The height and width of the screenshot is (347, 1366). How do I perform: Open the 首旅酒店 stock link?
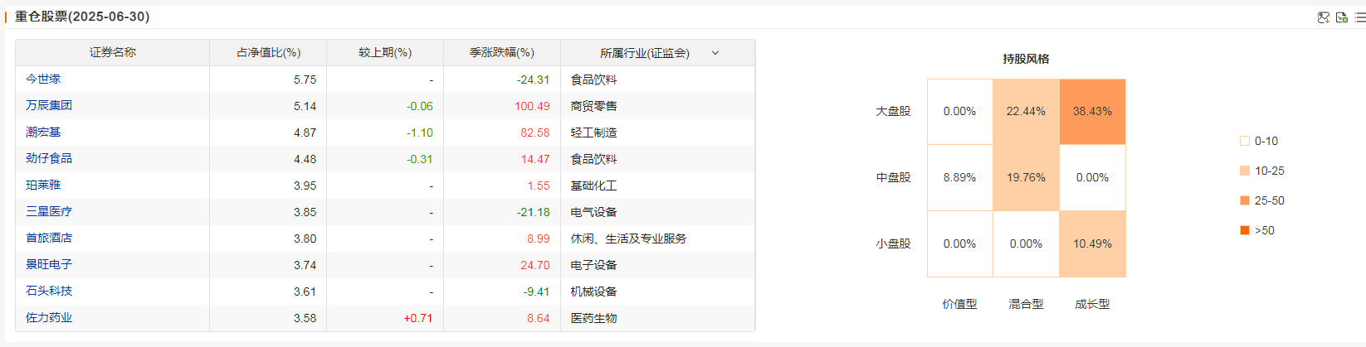tap(49, 239)
